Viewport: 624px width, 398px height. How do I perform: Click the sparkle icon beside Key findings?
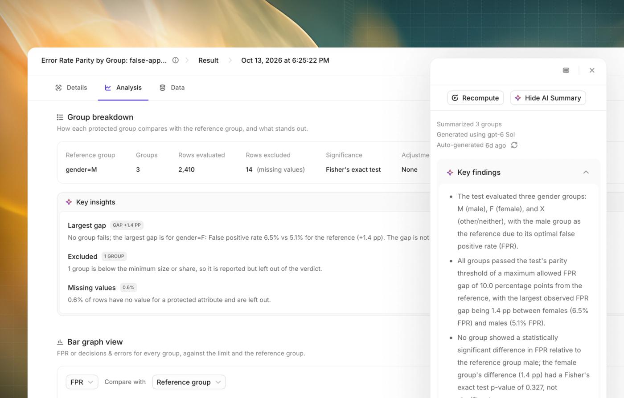(450, 173)
